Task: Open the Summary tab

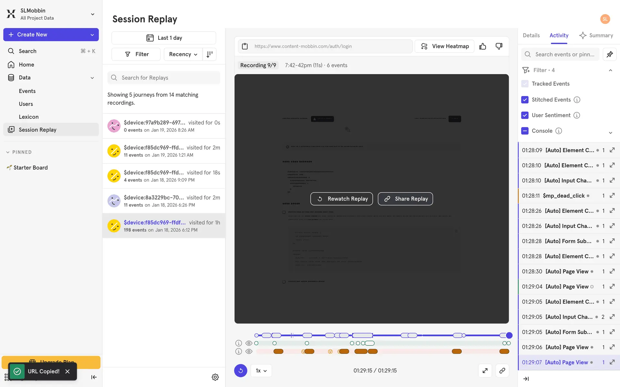Action: [x=596, y=35]
